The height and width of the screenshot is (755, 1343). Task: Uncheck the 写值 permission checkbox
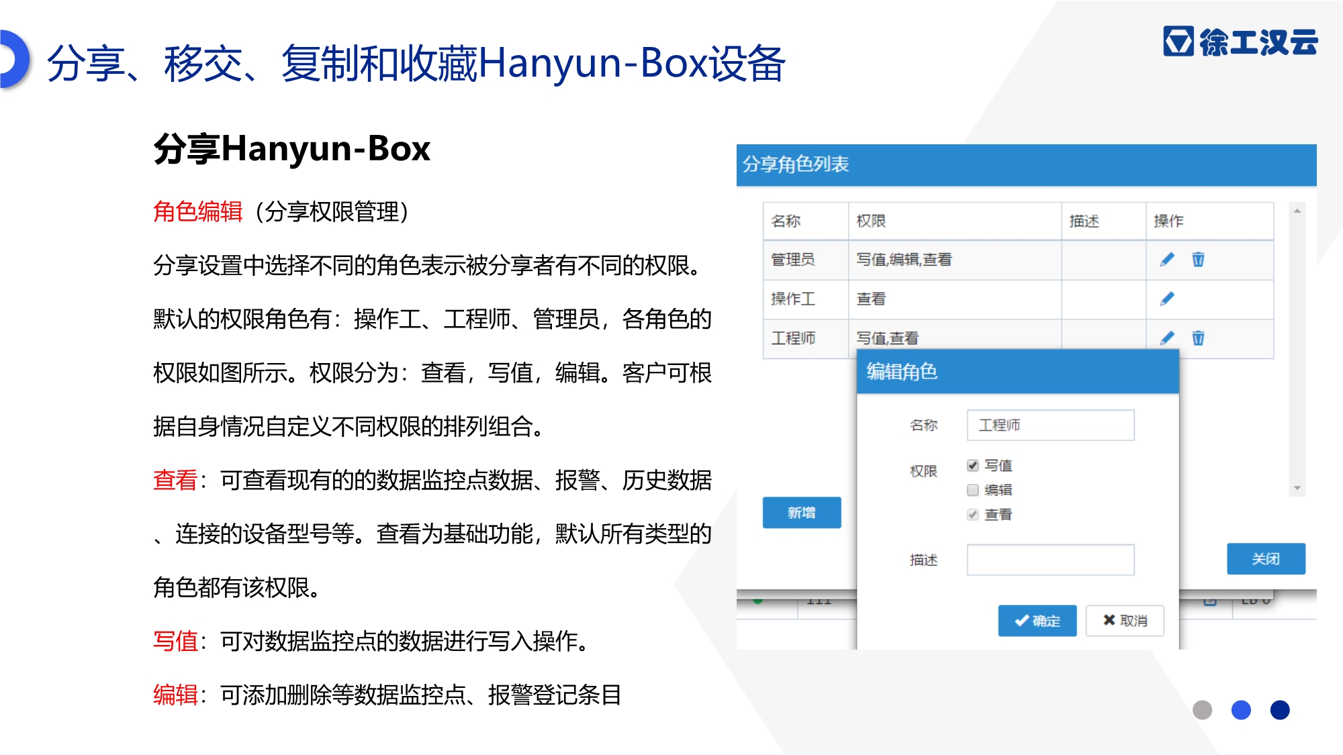click(x=972, y=465)
